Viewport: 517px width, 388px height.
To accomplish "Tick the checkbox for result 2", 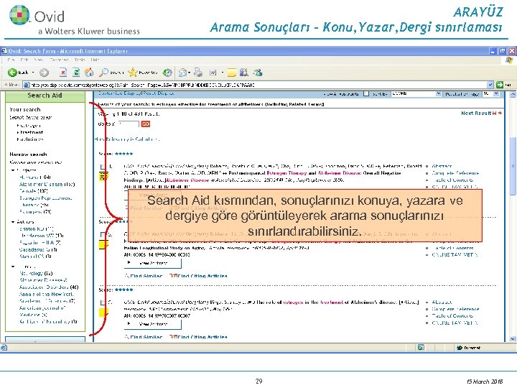I will point(103,234).
